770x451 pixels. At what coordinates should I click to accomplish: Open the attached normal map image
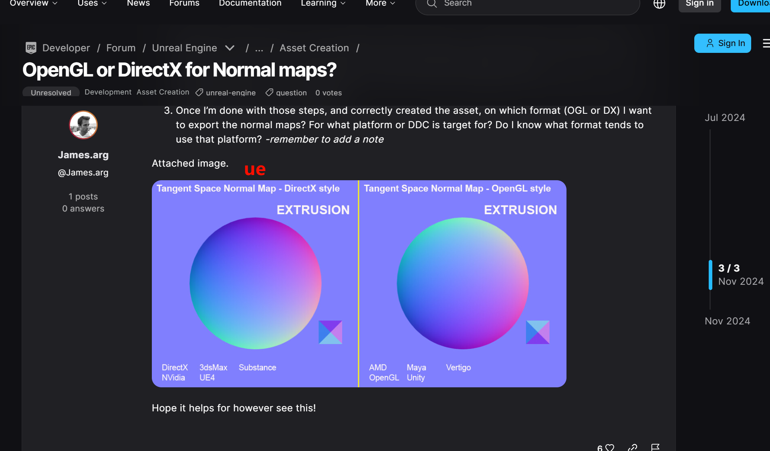[x=359, y=284]
